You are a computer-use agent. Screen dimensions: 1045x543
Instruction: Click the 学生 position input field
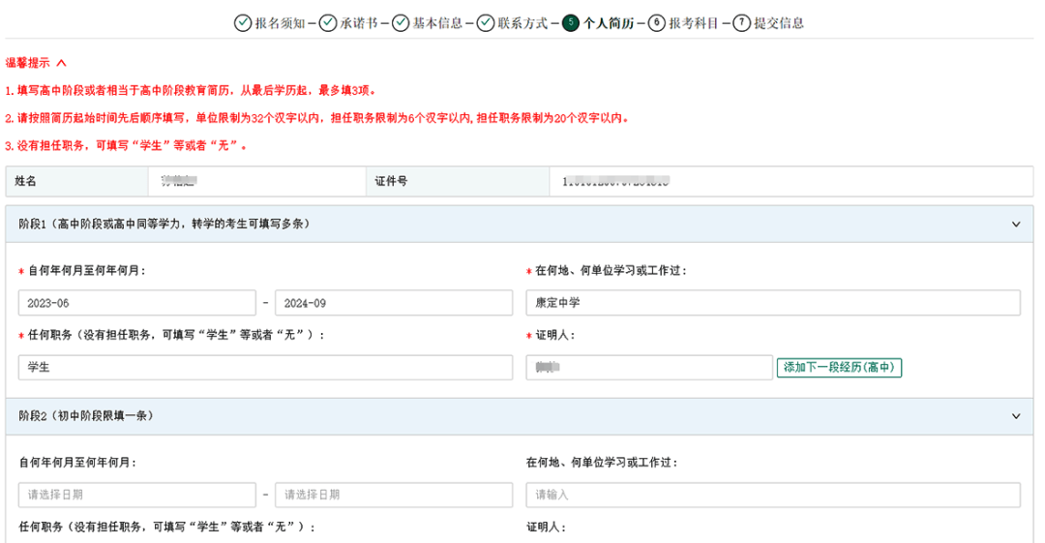[265, 368]
